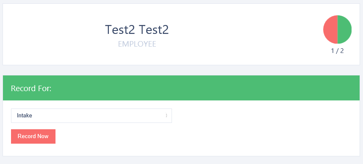Image resolution: width=363 pixels, height=164 pixels.
Task: Open the Intake dropdown
Action: coord(91,116)
